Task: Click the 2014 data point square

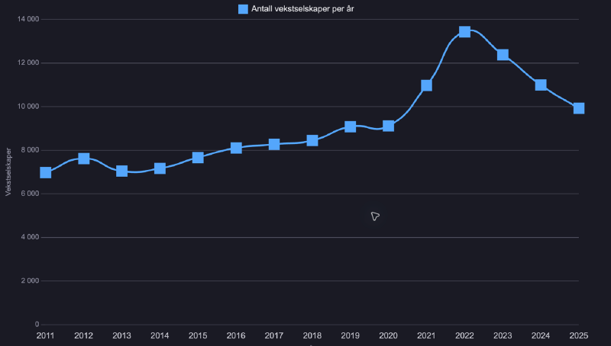Action: tap(160, 168)
